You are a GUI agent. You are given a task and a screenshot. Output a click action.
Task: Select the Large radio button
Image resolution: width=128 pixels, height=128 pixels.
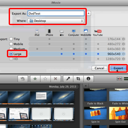11,54
